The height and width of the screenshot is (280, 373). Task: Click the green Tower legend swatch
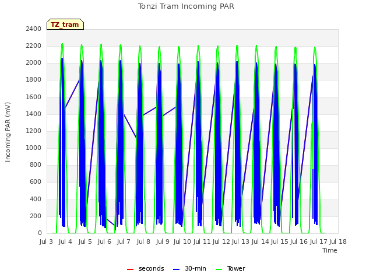click(219, 269)
